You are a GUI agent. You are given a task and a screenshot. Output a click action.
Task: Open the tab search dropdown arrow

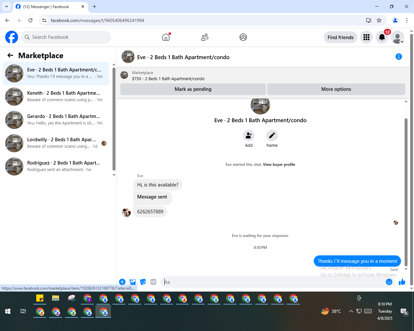[x=6, y=6]
